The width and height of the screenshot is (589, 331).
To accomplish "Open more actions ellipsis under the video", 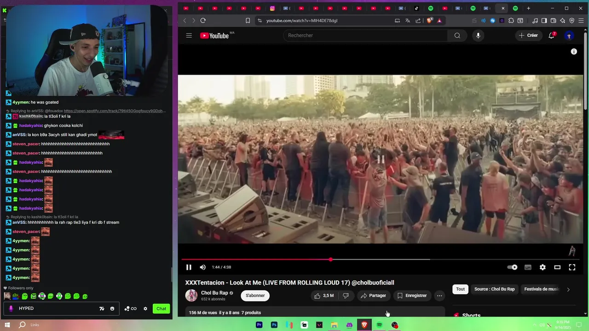I will (x=439, y=296).
